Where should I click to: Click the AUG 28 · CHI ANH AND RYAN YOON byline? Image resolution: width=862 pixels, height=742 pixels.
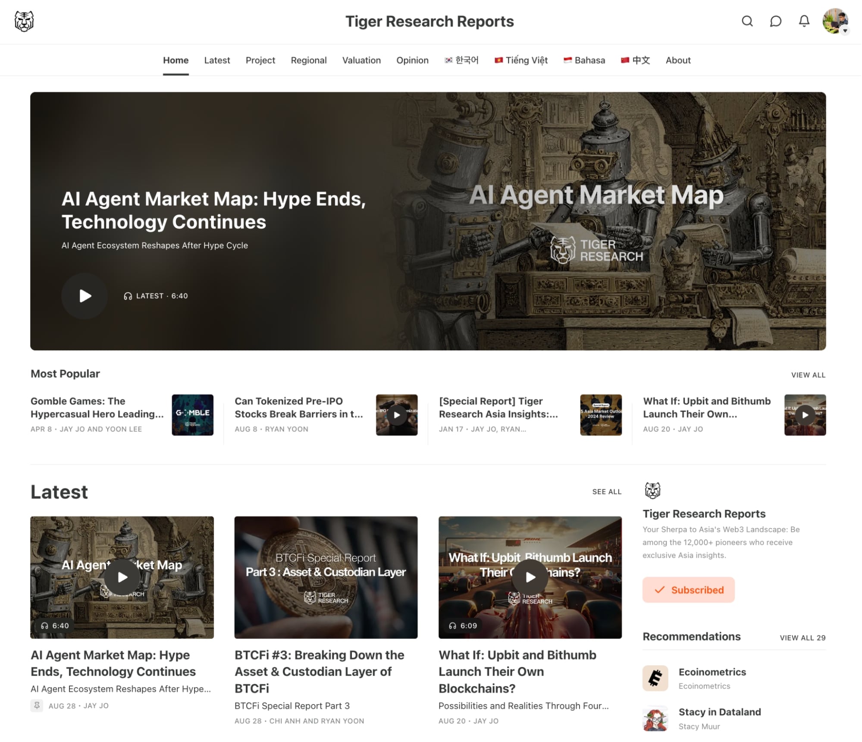click(299, 721)
